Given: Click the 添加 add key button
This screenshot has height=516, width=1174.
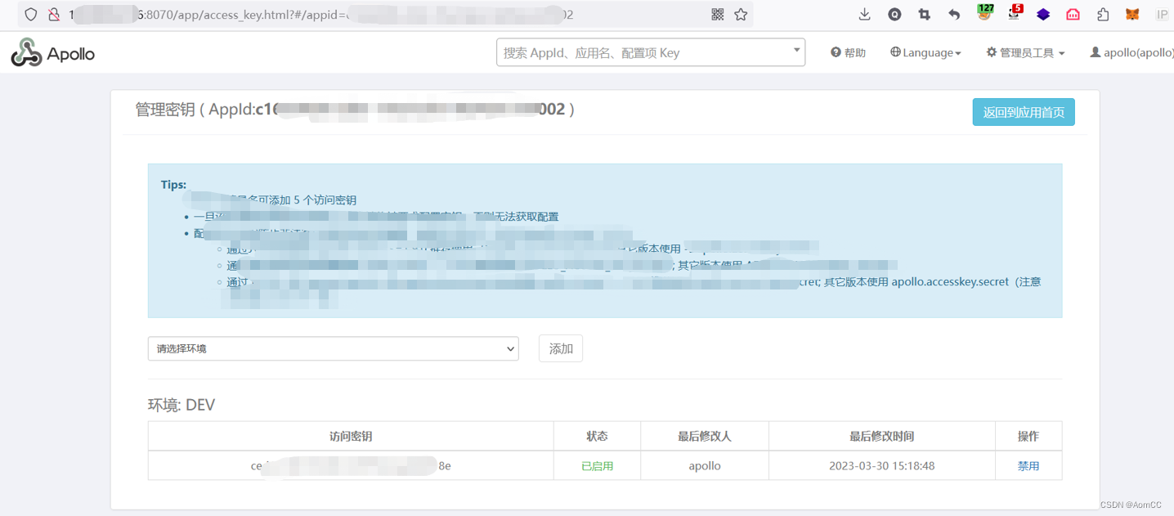Looking at the screenshot, I should (x=560, y=348).
